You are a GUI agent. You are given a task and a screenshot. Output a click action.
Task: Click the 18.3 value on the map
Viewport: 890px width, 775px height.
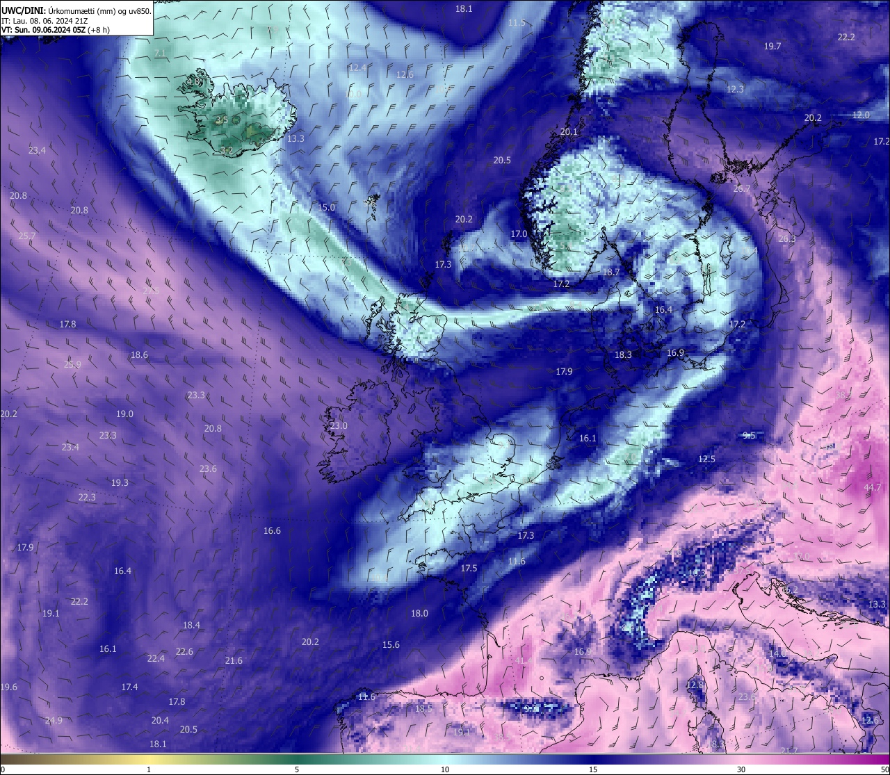[623, 354]
